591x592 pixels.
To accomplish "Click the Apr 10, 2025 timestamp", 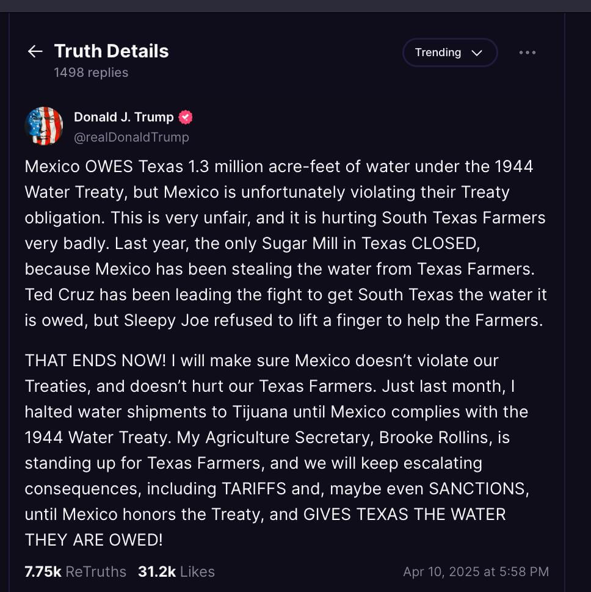I will click(x=476, y=572).
